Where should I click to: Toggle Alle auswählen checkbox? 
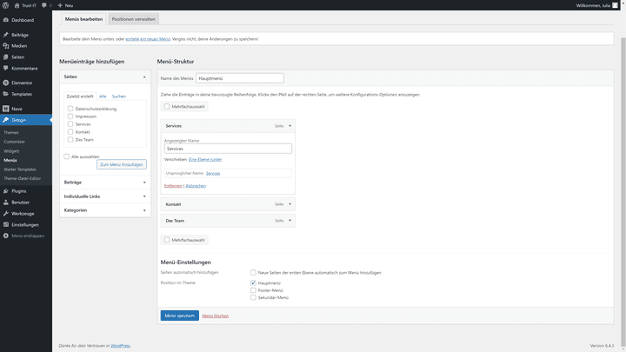tap(66, 156)
